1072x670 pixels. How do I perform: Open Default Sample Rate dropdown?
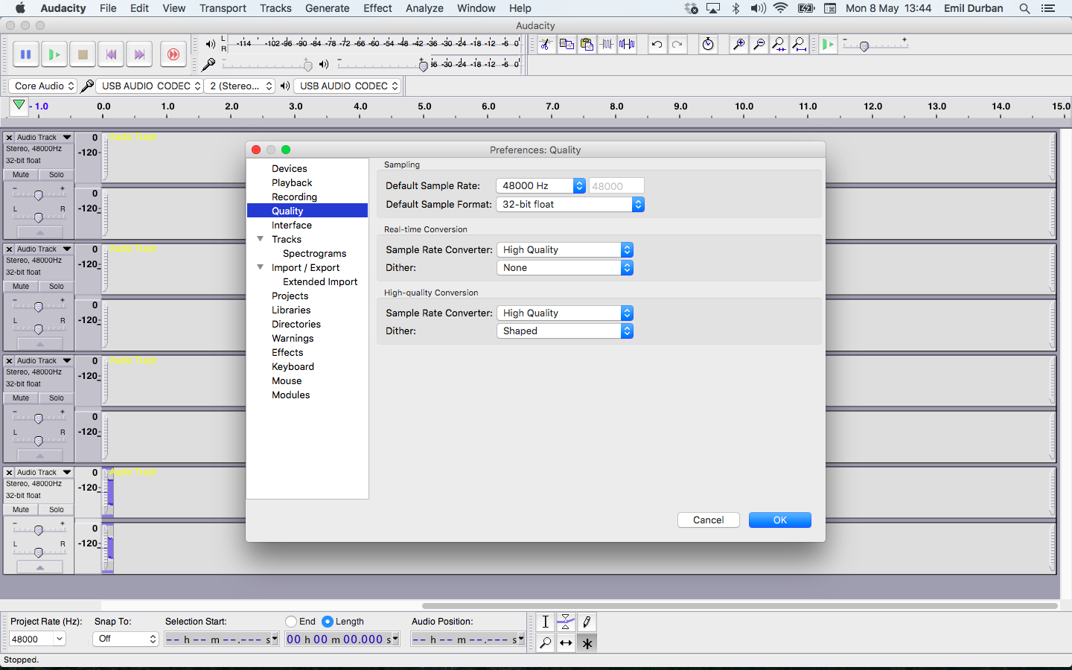click(x=541, y=186)
